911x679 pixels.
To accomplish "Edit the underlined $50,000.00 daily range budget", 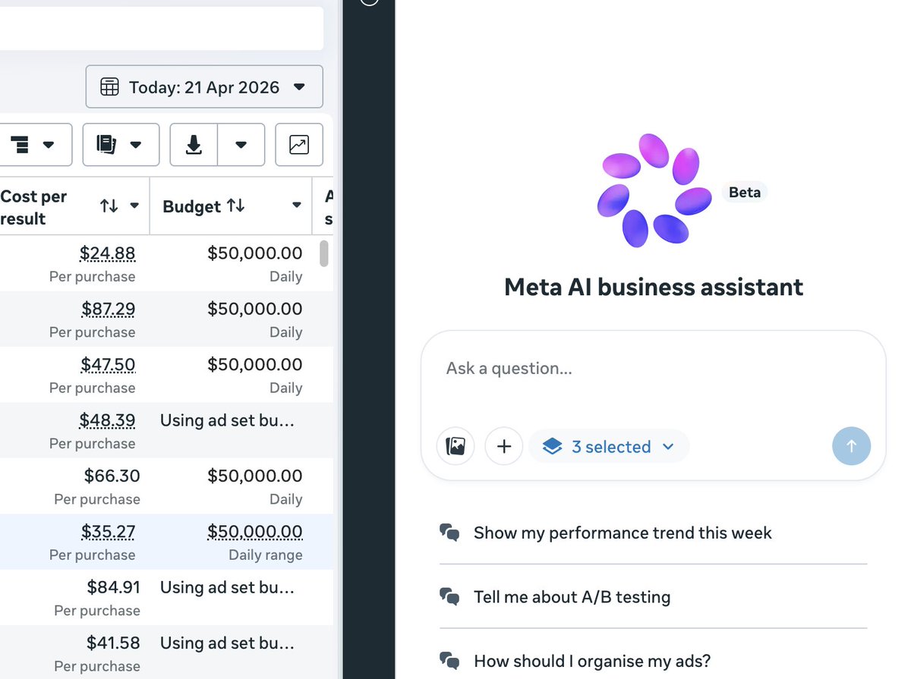I will point(255,531).
